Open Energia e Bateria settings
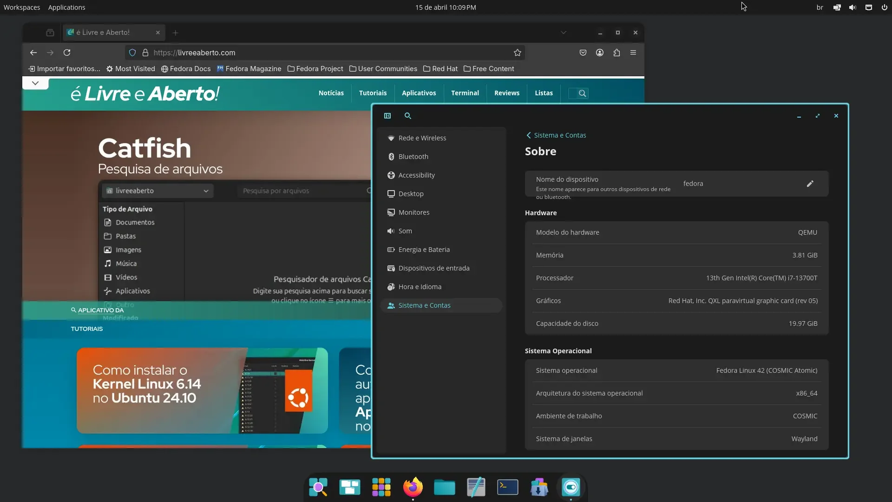 (x=441, y=250)
